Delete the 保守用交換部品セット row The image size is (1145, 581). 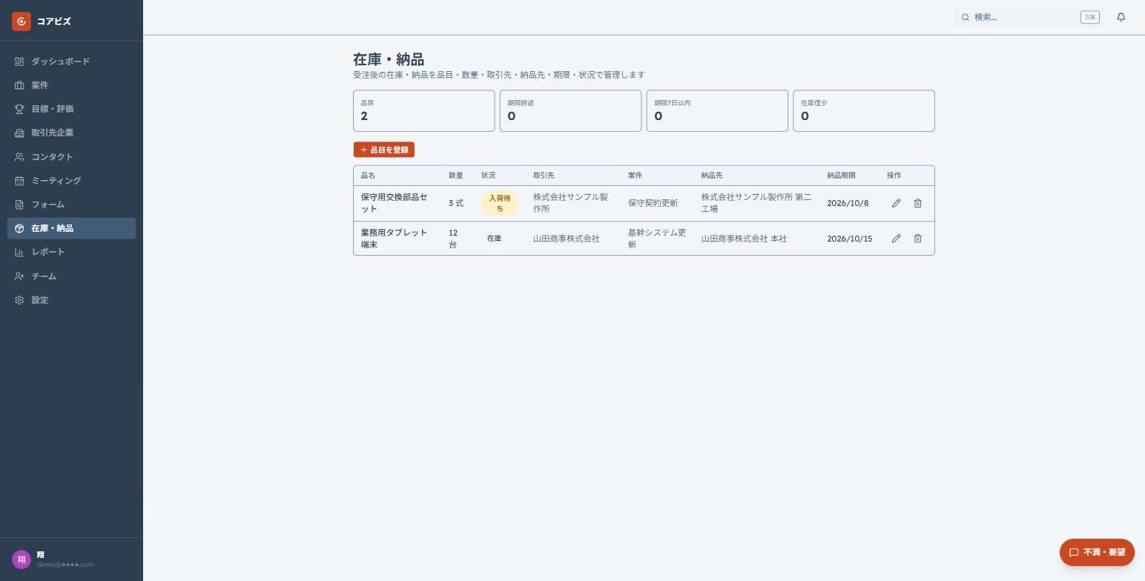click(917, 203)
